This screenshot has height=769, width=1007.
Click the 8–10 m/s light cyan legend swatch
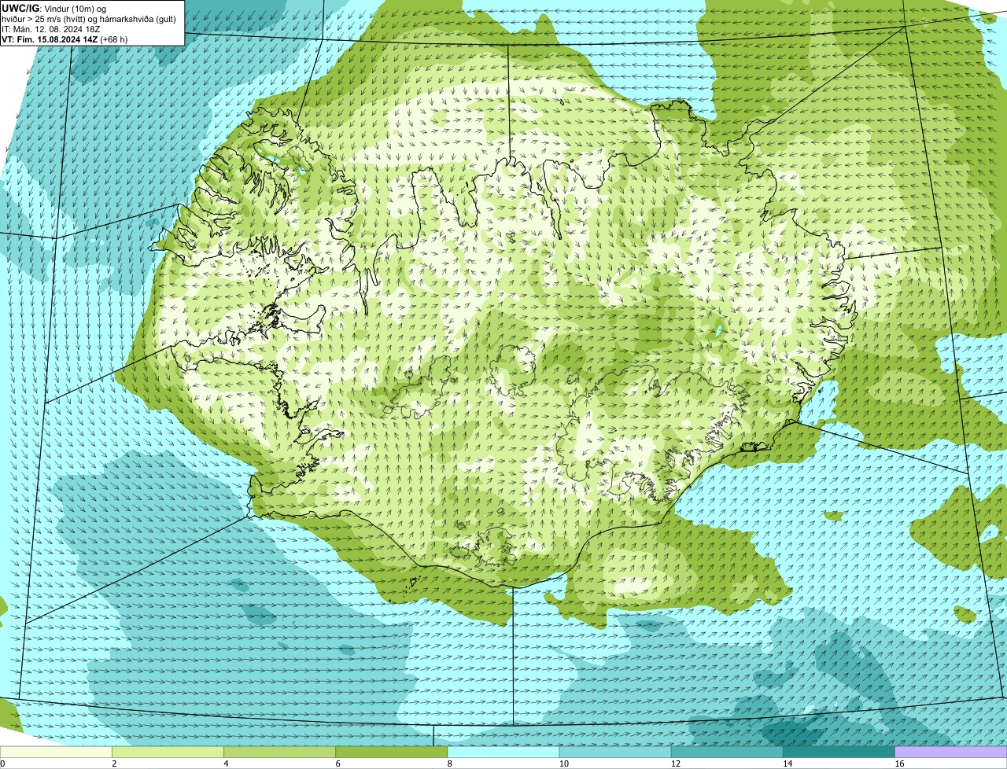coord(503,752)
